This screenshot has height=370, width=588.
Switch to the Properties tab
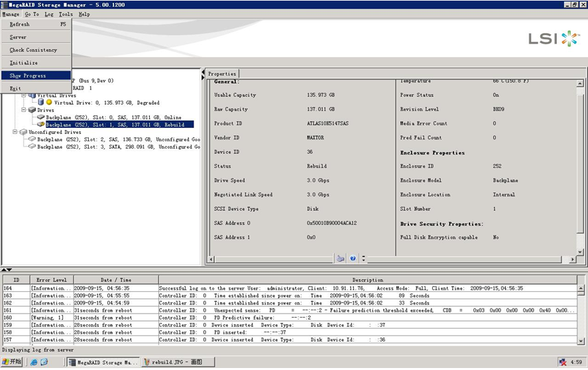click(222, 74)
